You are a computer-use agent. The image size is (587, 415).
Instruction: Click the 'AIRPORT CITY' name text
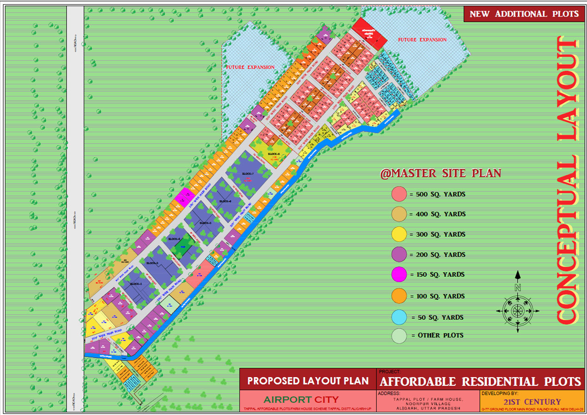(301, 399)
